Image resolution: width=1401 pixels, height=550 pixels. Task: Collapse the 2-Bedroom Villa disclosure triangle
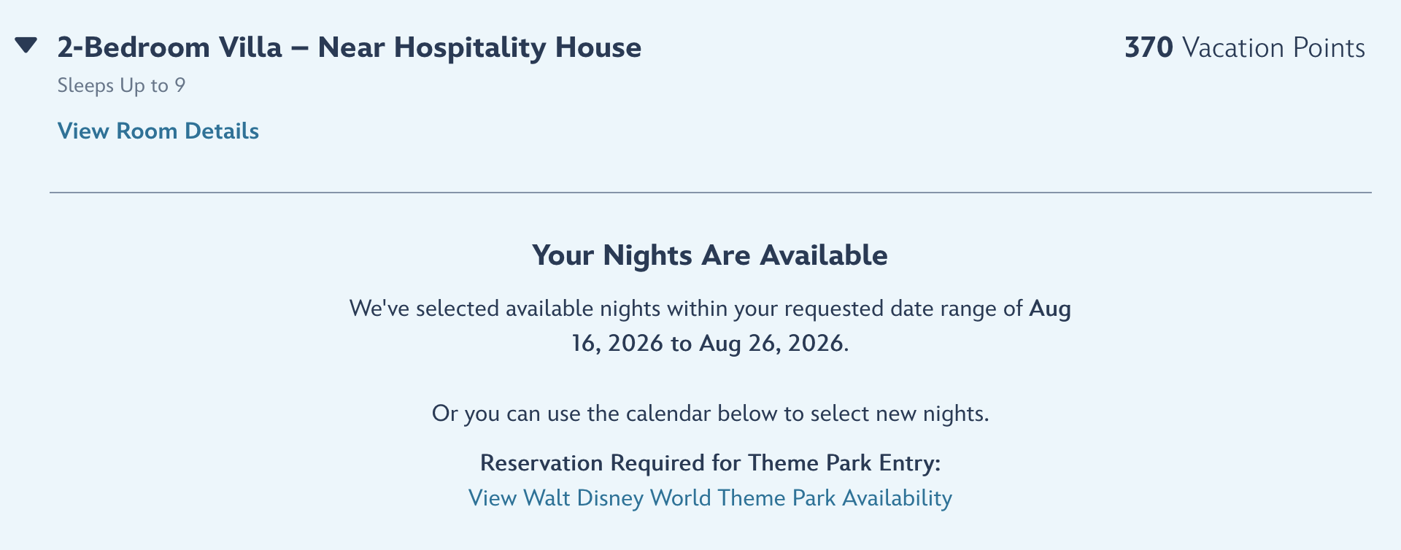(x=26, y=46)
